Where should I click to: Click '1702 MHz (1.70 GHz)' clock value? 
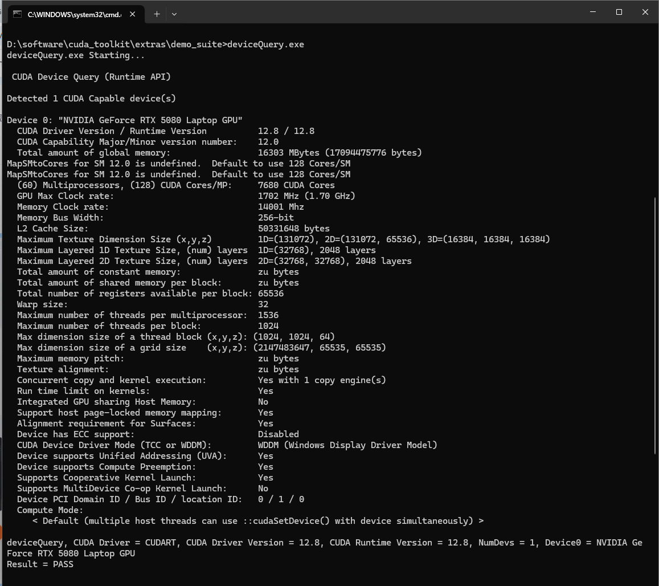click(306, 196)
